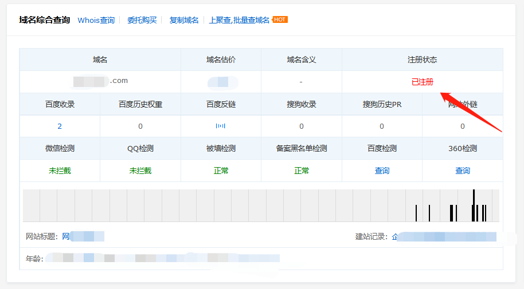This screenshot has height=289, width=524.
Task: Click the 年龄 label
Action: (34, 259)
